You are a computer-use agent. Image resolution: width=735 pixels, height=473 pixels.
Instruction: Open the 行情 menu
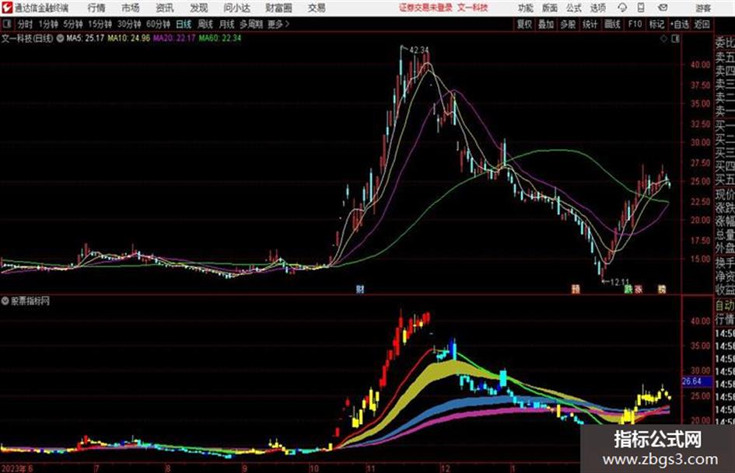tap(96, 8)
